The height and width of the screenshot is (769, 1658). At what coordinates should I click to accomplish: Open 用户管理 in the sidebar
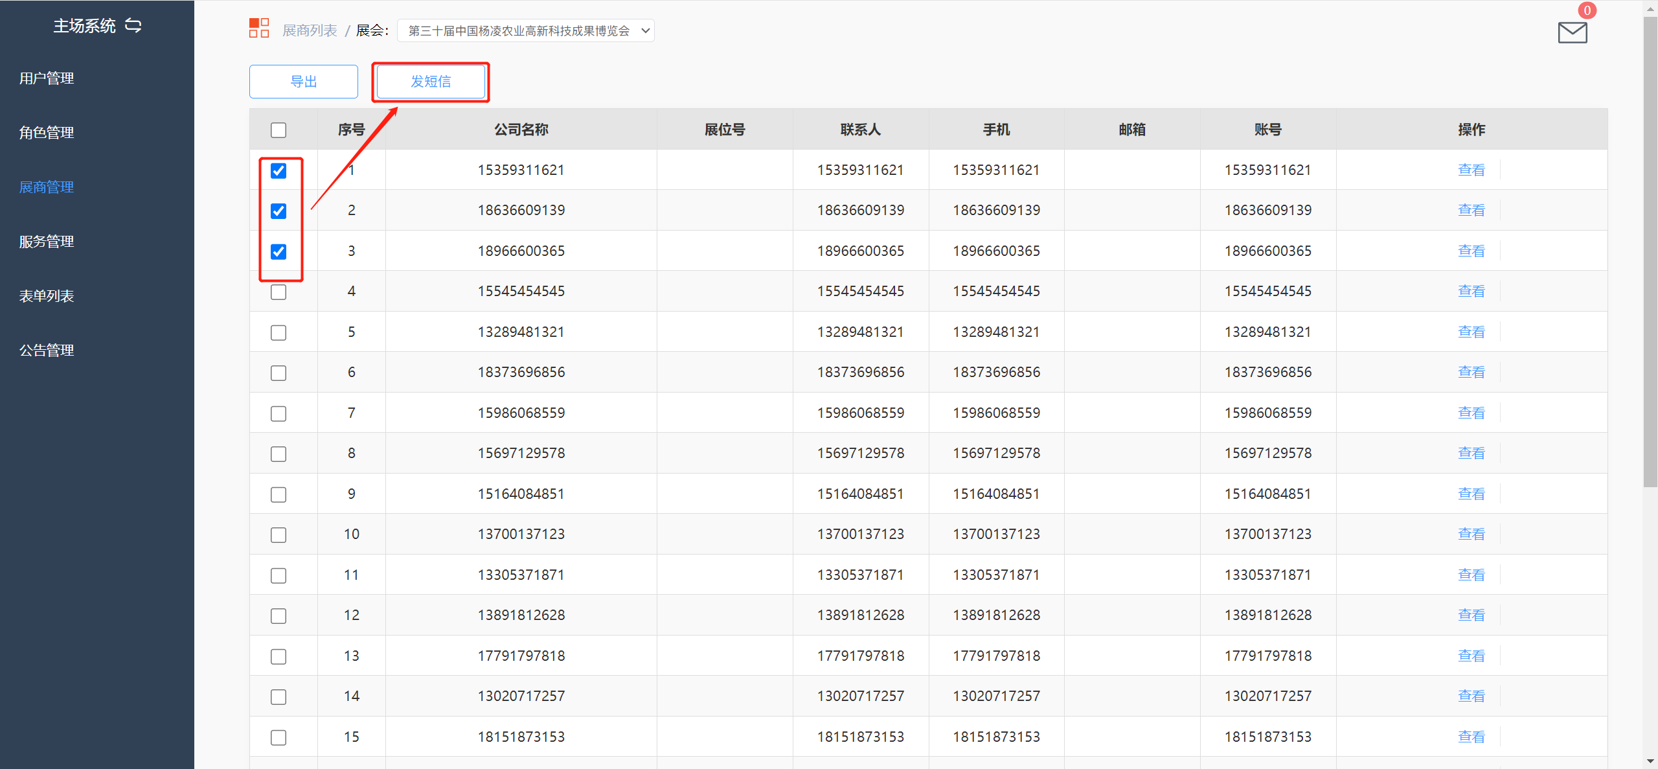tap(47, 78)
